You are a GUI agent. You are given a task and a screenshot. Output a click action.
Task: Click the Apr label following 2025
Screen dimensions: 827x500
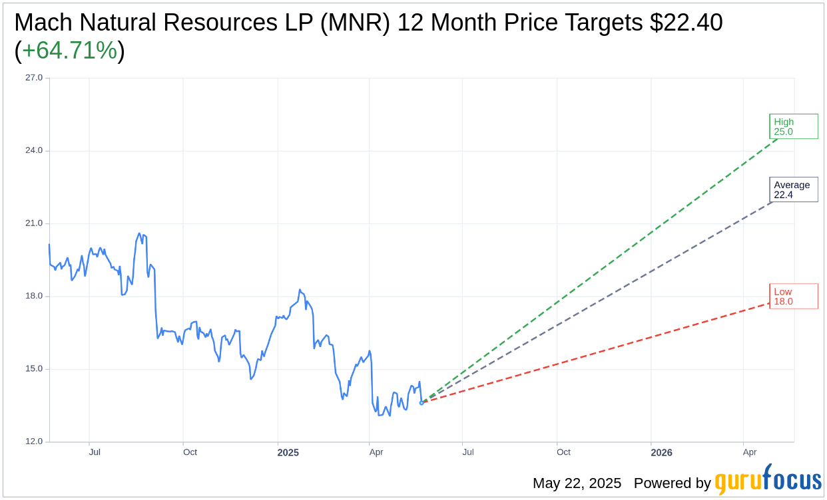coord(376,452)
